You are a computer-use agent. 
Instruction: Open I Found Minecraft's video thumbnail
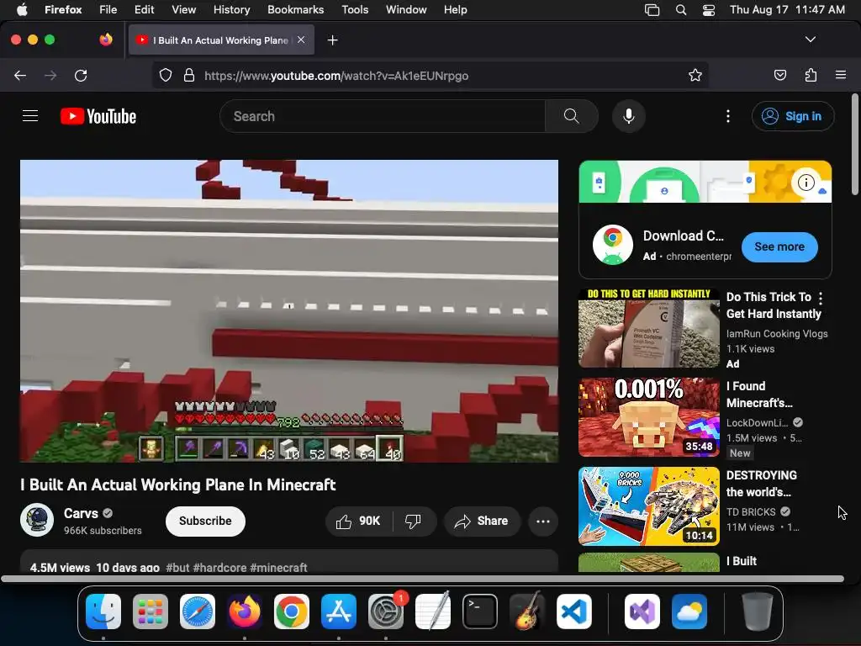[648, 417]
